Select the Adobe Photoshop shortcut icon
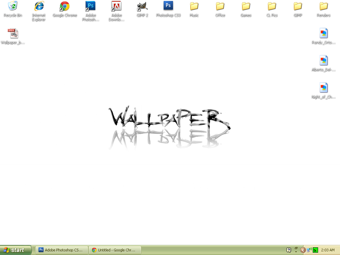340x255 pixels. click(x=91, y=6)
